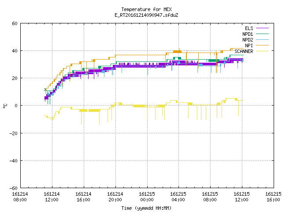Click the °C y-axis label
The width and height of the screenshot is (282, 212).
coord(5,106)
